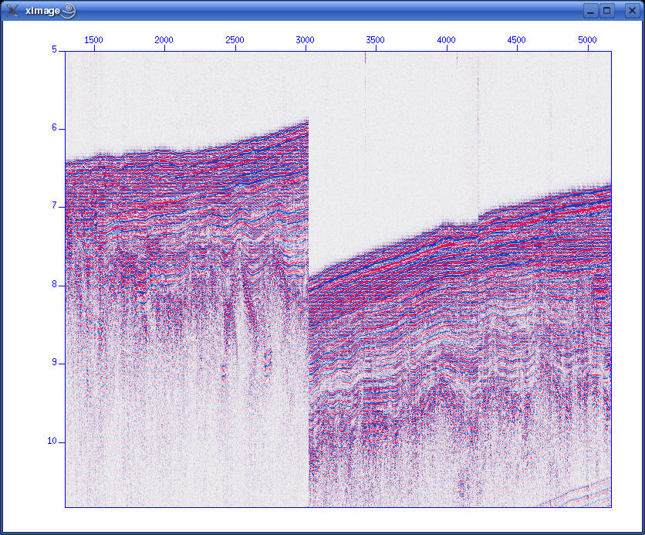Image resolution: width=645 pixels, height=535 pixels.
Task: Select the 8 tick label on vertical axis
Action: 54,285
